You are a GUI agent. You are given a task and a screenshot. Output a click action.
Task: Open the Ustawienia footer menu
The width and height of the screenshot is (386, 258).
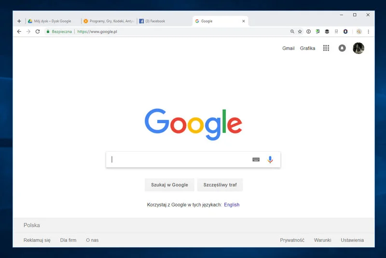tap(352, 240)
